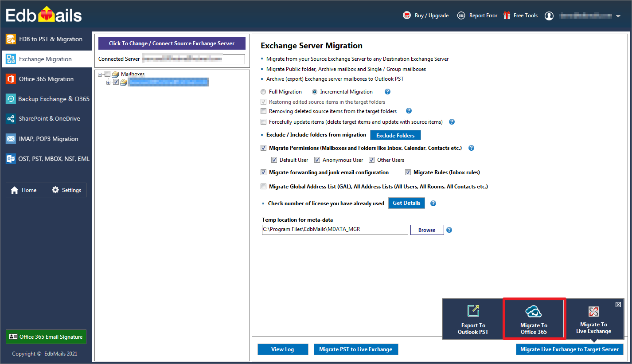Screen dimensions: 632x364
Task: Click the Free Tools gift icon
Action: (507, 16)
